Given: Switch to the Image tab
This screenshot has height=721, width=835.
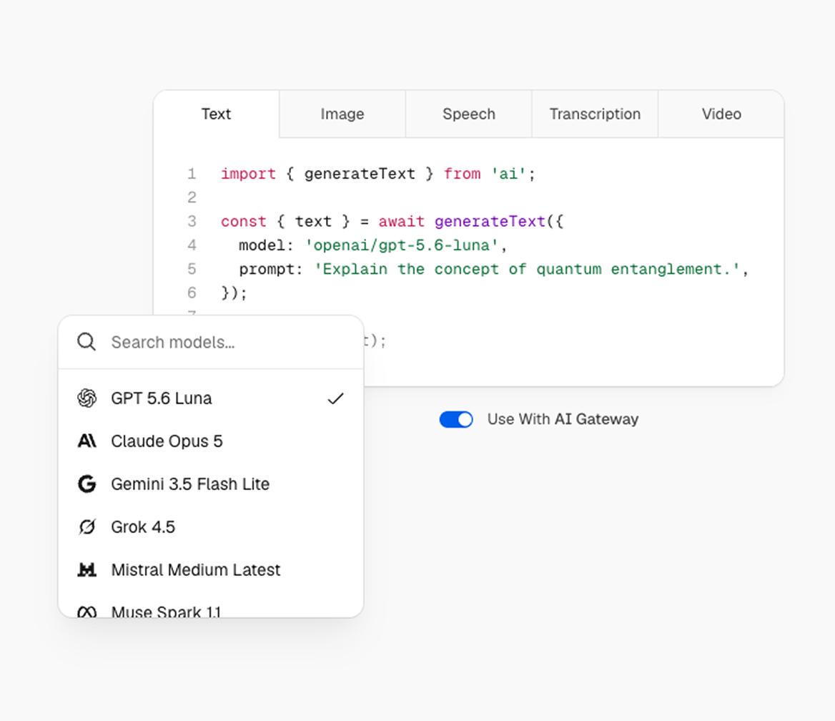Looking at the screenshot, I should point(342,114).
